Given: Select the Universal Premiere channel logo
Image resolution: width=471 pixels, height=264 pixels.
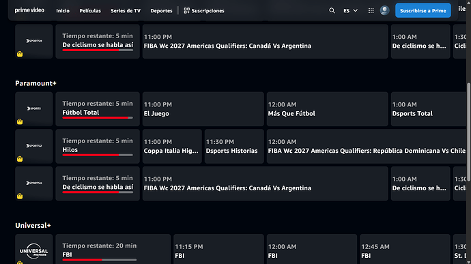Looking at the screenshot, I should pos(34,251).
